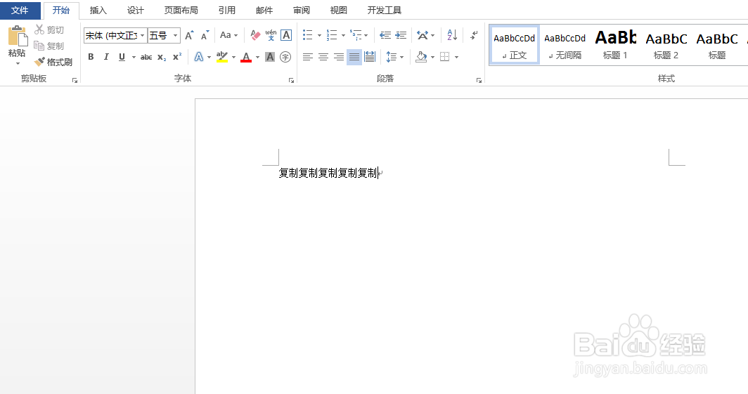Toggle character shading
Viewport: 748px width, 394px height.
coord(270,57)
